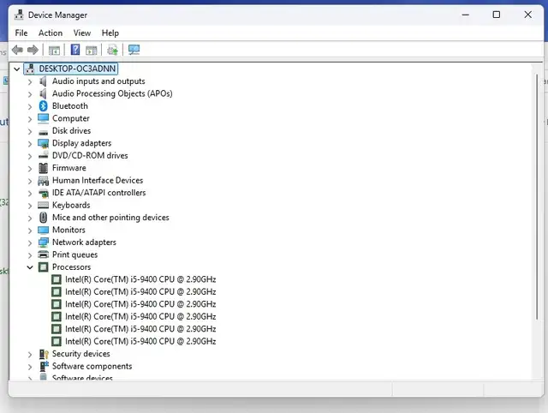Open the Help toolbar icon
Image resolution: width=548 pixels, height=413 pixels.
click(75, 50)
